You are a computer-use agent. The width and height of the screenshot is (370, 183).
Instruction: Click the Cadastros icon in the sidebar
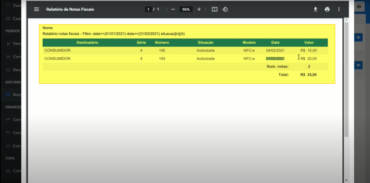coord(8,19)
